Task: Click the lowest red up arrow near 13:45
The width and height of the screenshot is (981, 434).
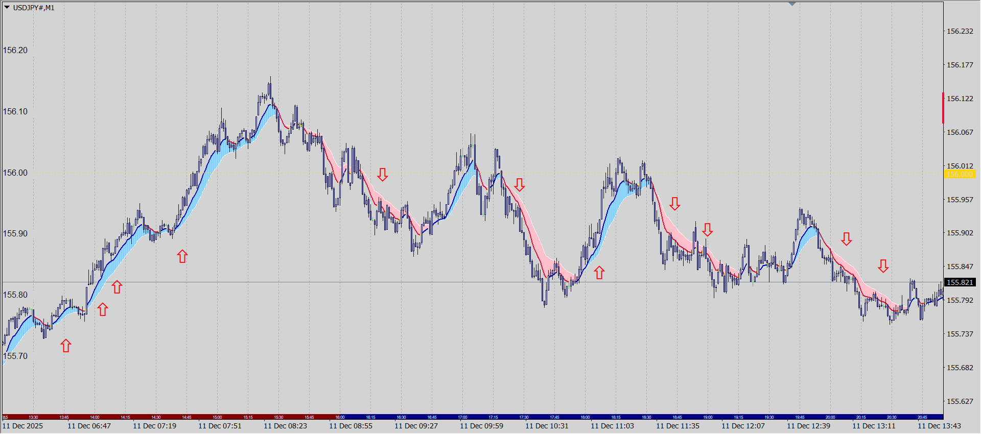Action: tap(66, 346)
